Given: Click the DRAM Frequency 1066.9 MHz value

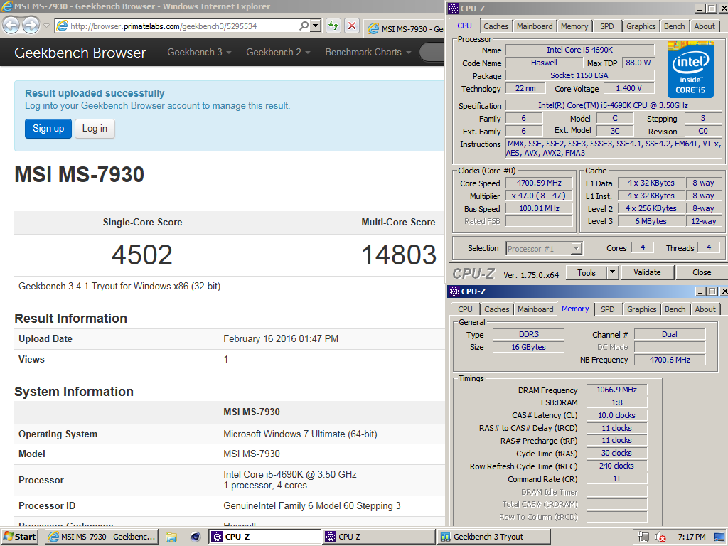Looking at the screenshot, I should point(616,390).
